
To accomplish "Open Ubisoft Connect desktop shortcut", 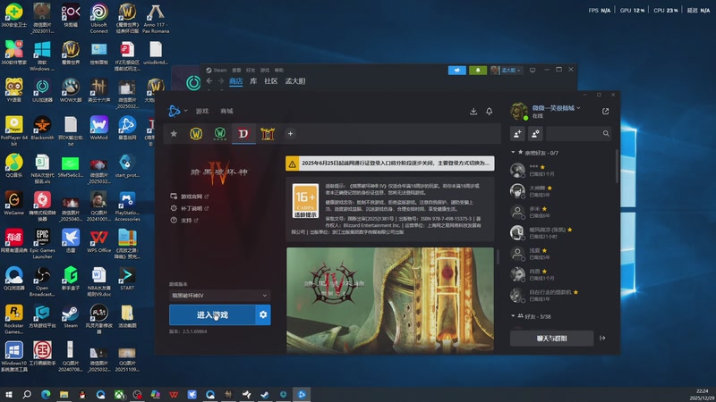I will (x=98, y=18).
